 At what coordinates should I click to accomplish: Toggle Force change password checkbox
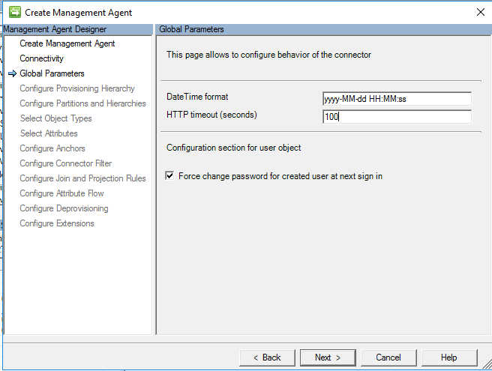169,175
